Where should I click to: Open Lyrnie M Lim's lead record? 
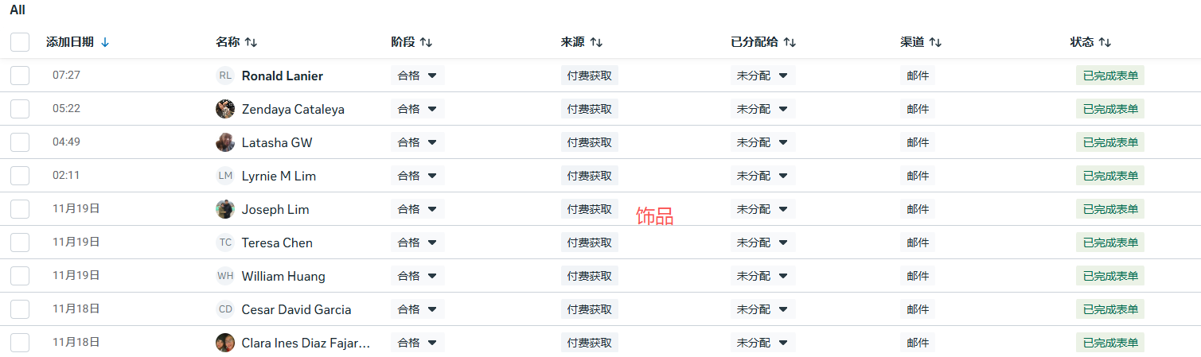click(279, 176)
